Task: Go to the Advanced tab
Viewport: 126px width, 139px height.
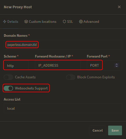Action: [89, 22]
